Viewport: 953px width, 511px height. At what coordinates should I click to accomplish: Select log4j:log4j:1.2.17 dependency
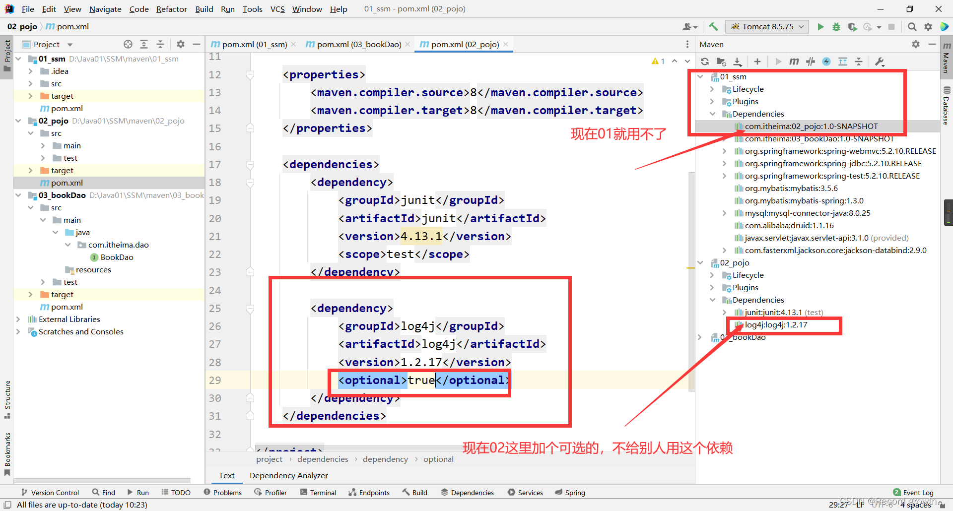click(776, 324)
